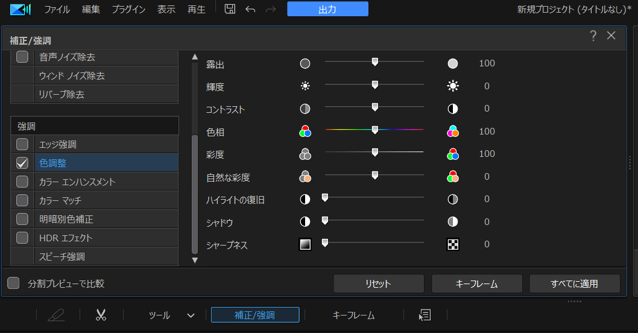Click the コントラスト slider handle
This screenshot has width=638, height=333.
point(374,107)
